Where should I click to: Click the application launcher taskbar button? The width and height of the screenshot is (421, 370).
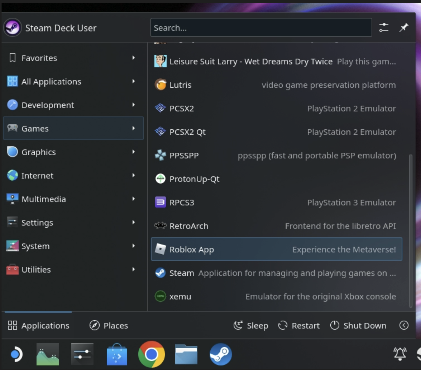click(16, 354)
